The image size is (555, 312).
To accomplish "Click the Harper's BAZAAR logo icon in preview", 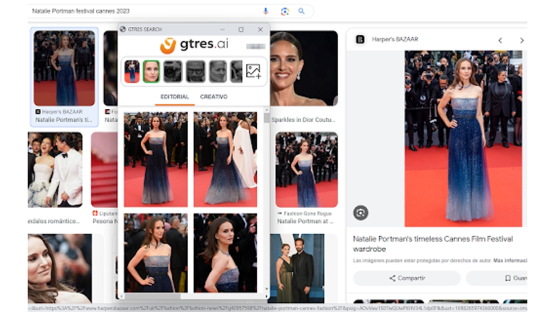I will [360, 39].
